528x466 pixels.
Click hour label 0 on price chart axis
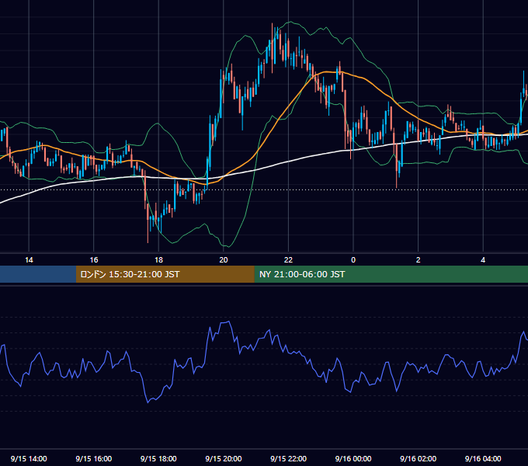(x=353, y=259)
